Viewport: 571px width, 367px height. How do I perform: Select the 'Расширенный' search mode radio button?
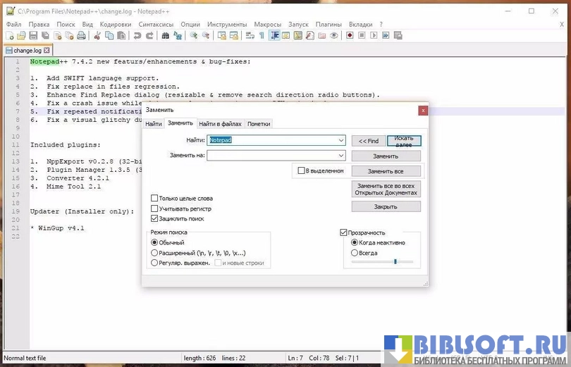pyautogui.click(x=154, y=252)
